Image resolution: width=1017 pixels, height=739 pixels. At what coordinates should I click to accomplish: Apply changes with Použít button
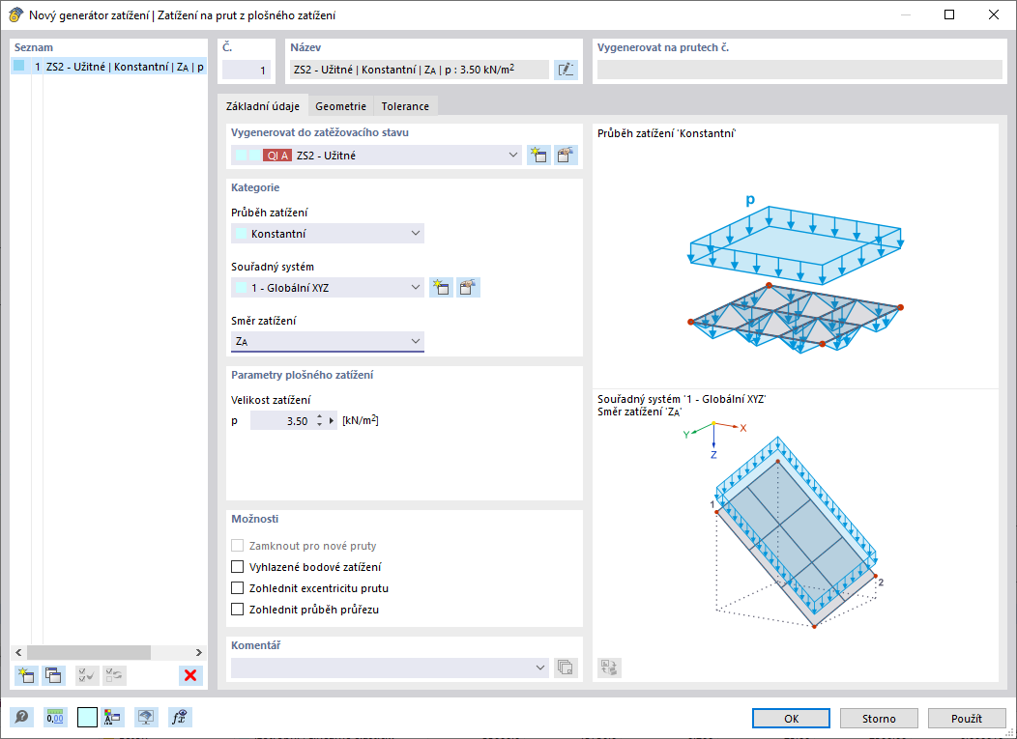pyautogui.click(x=967, y=719)
